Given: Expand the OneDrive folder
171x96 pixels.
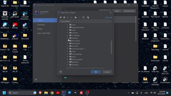Looking at the screenshot, I should click(68, 65).
